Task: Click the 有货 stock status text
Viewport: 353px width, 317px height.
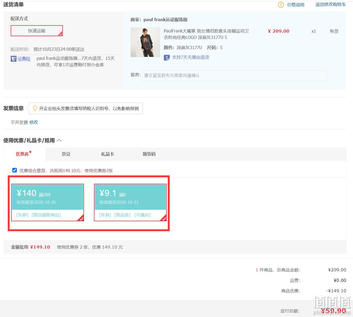Action: point(334,31)
